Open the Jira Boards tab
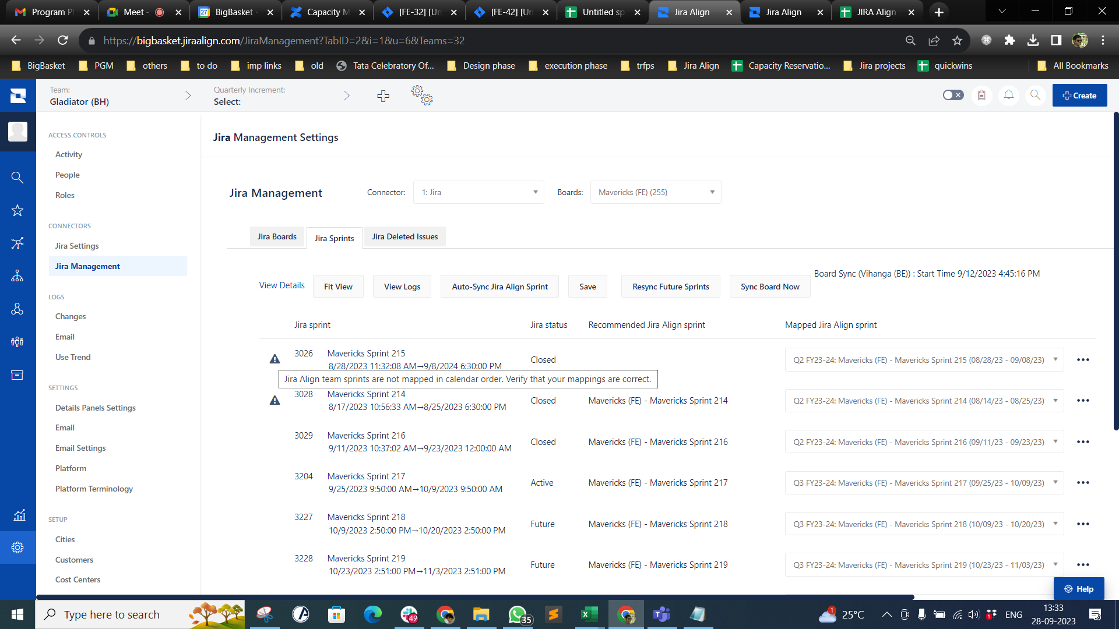Screen dimensions: 1119x629 [x=277, y=236]
